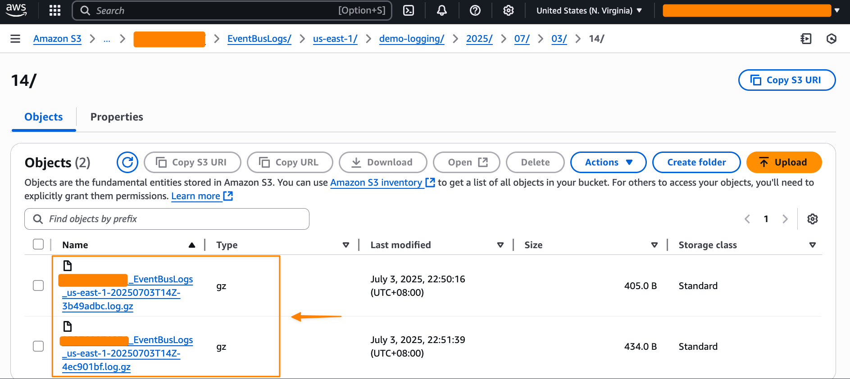The image size is (850, 379).
Task: Click the hexagon icon at far right
Action: (832, 39)
